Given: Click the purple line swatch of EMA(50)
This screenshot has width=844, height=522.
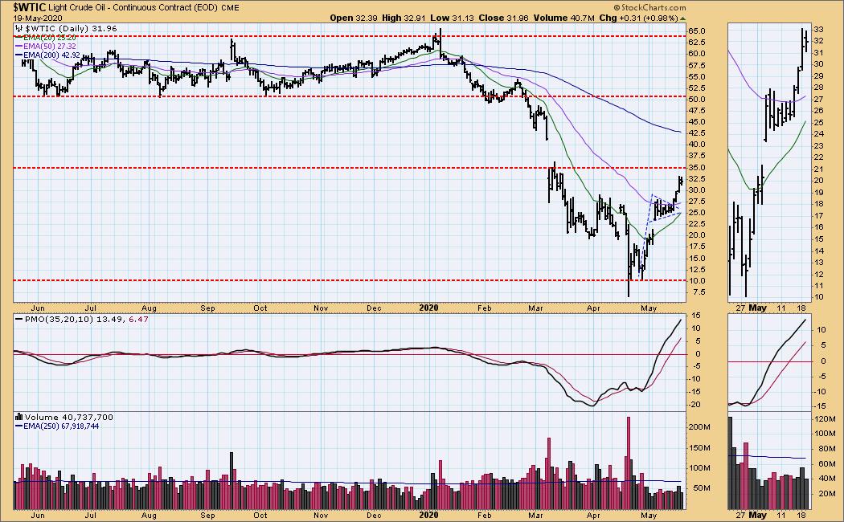Looking at the screenshot, I should (18, 47).
